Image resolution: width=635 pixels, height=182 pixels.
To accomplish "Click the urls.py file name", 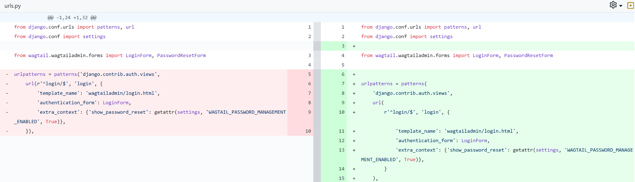I will pyautogui.click(x=13, y=6).
